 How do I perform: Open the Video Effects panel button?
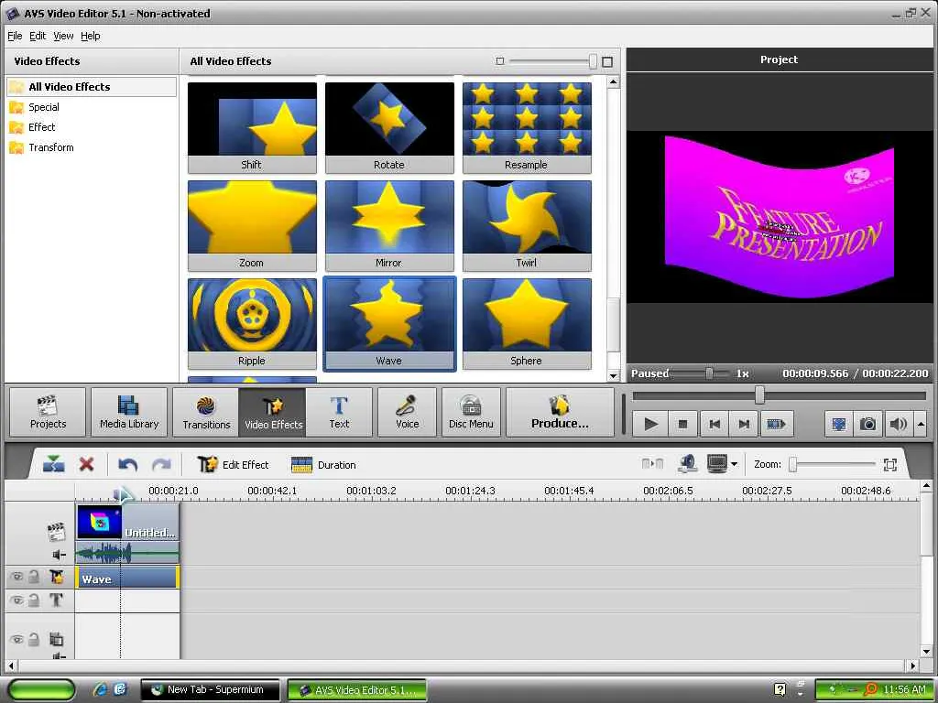[273, 413]
